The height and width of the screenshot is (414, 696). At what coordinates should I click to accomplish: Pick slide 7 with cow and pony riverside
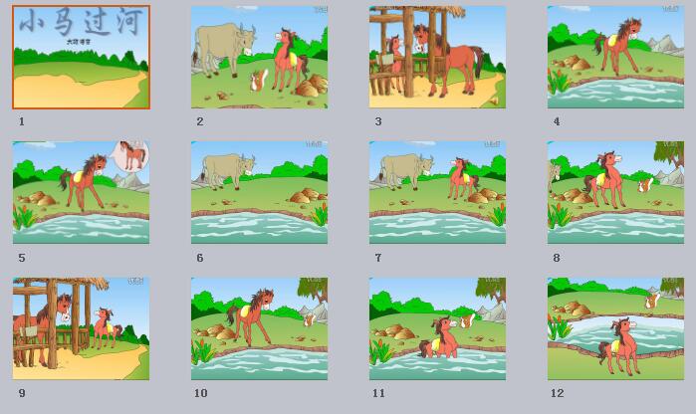[437, 193]
